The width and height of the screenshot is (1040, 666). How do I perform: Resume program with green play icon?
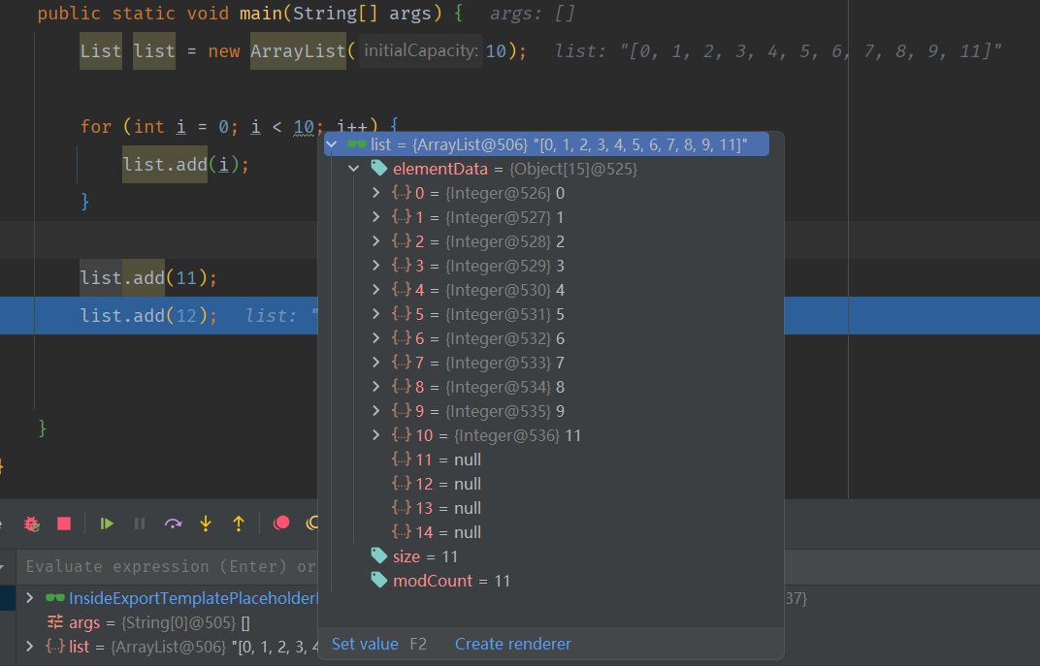106,523
